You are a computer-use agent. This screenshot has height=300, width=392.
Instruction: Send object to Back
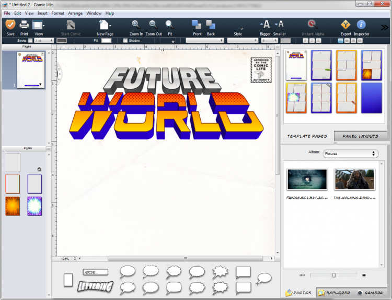pyautogui.click(x=211, y=25)
